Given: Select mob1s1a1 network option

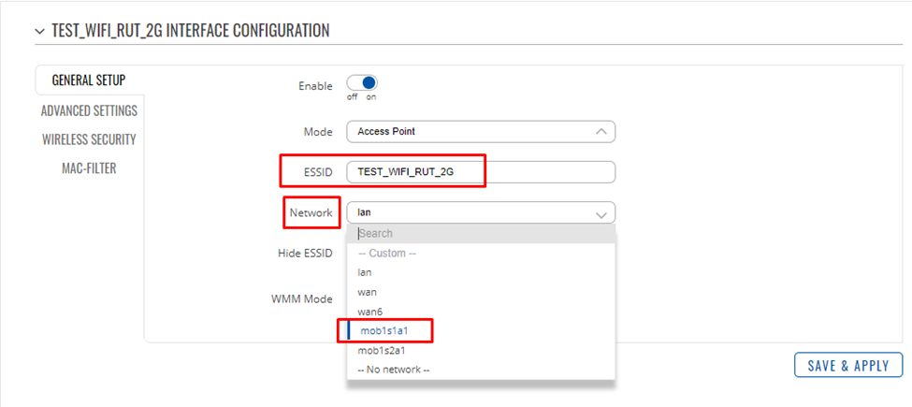Looking at the screenshot, I should [481, 331].
